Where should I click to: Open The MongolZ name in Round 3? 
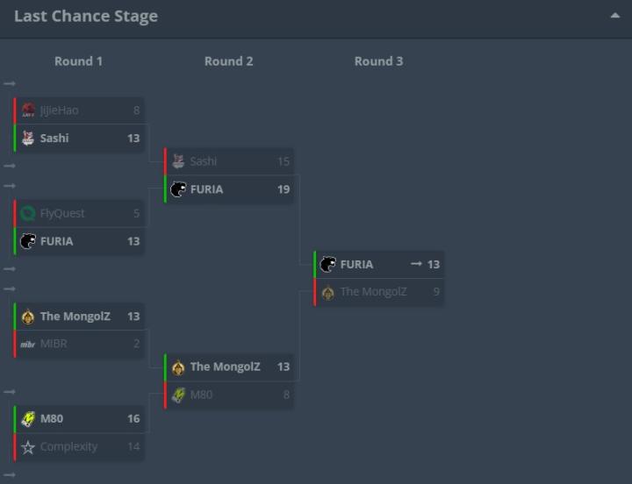[x=373, y=292]
